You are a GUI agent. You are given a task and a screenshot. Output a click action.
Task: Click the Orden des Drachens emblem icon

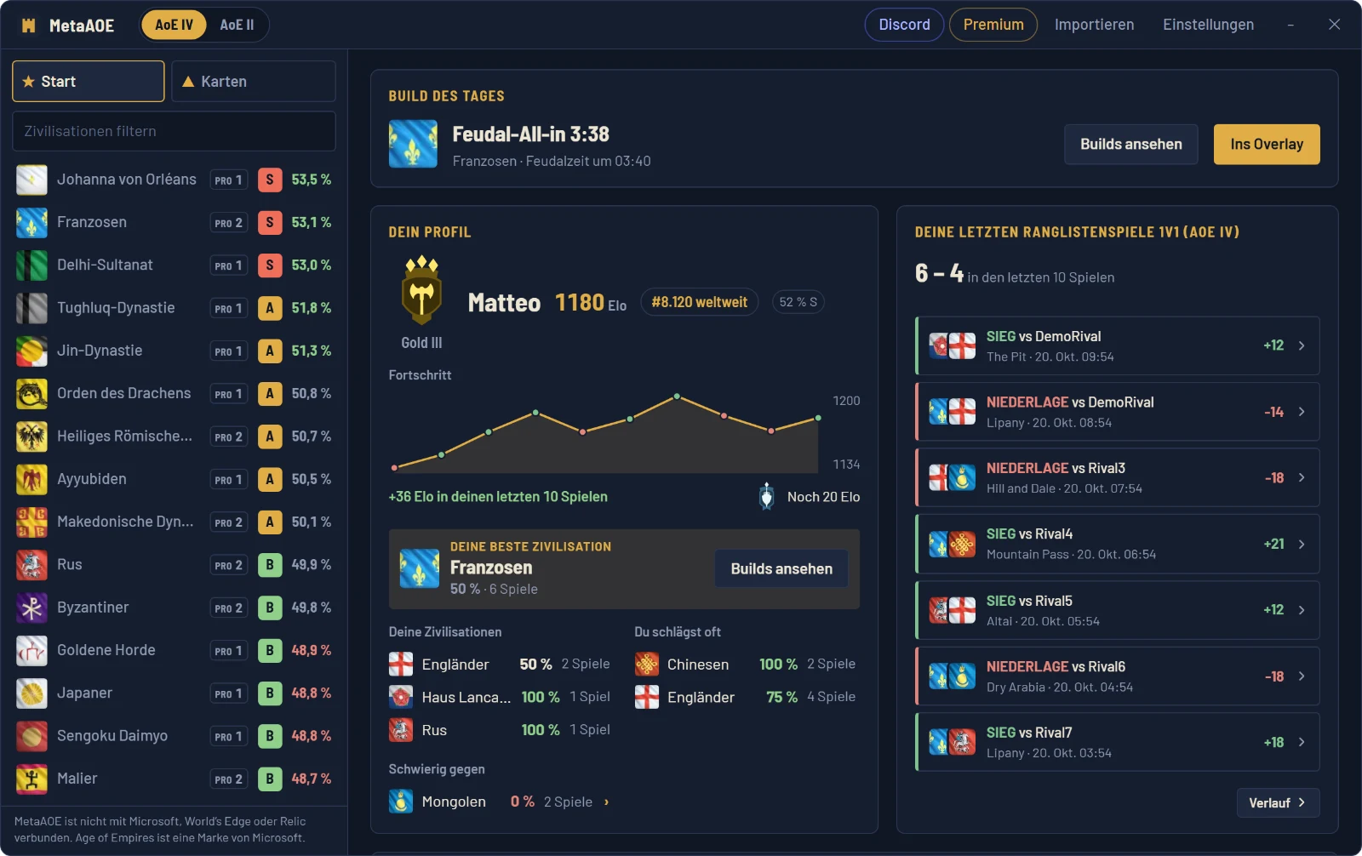tap(31, 394)
